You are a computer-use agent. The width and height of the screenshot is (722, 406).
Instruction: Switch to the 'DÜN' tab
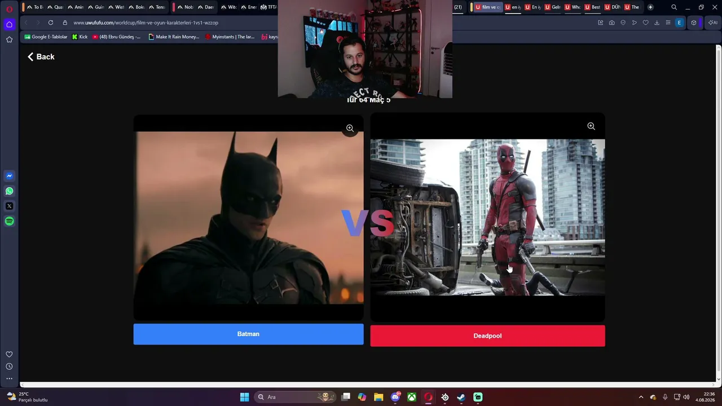point(612,7)
